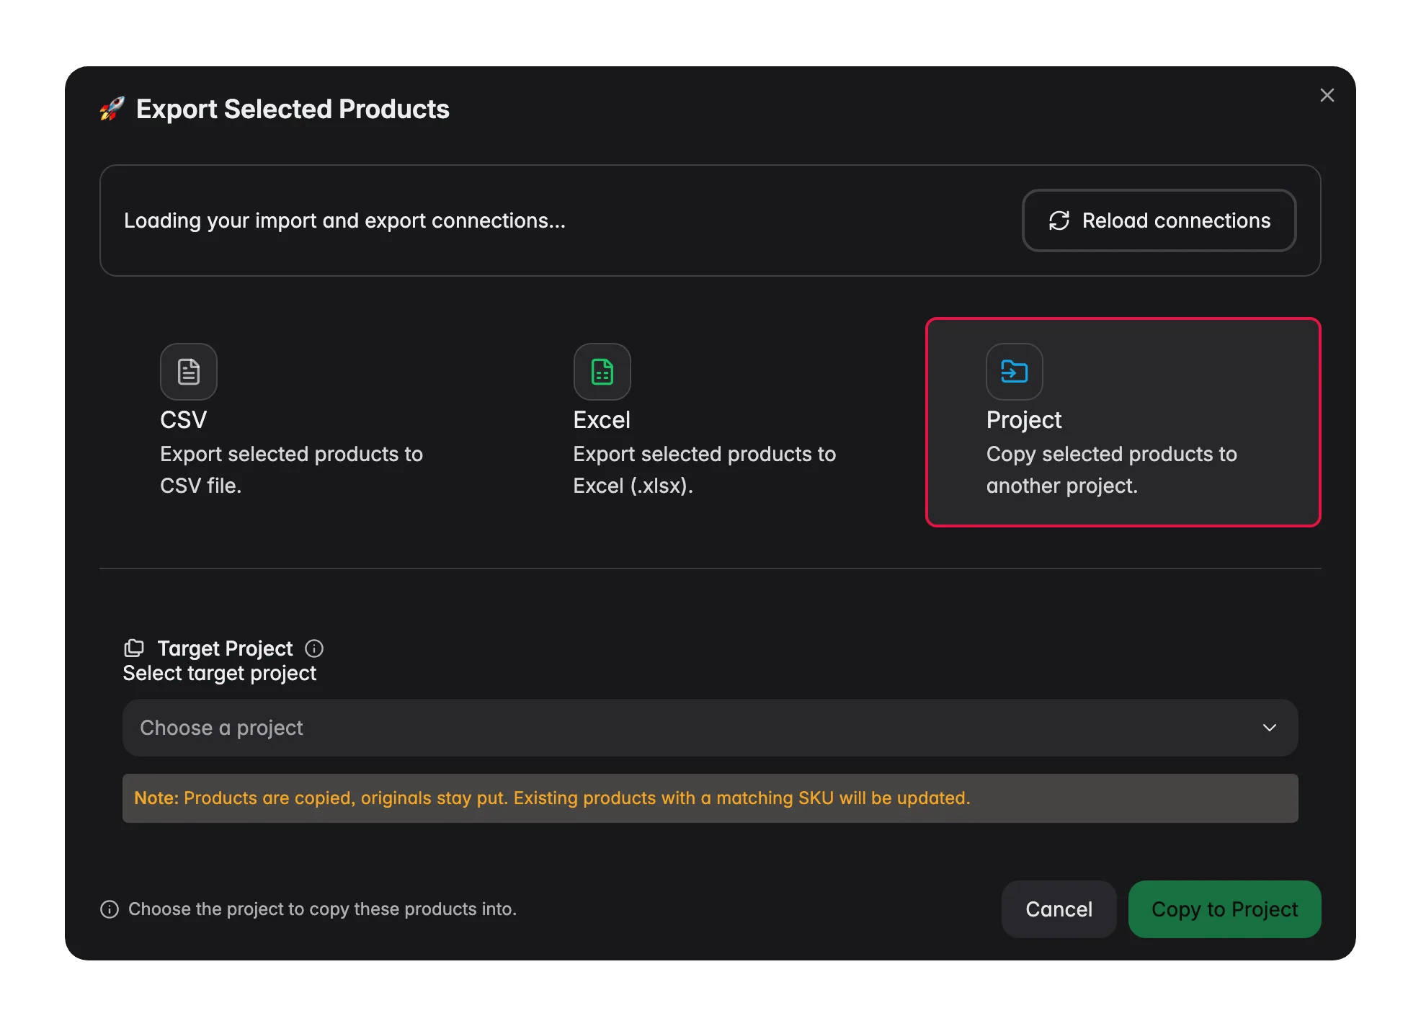The image size is (1421, 1026).
Task: Click Copy to Project button
Action: [1225, 909]
